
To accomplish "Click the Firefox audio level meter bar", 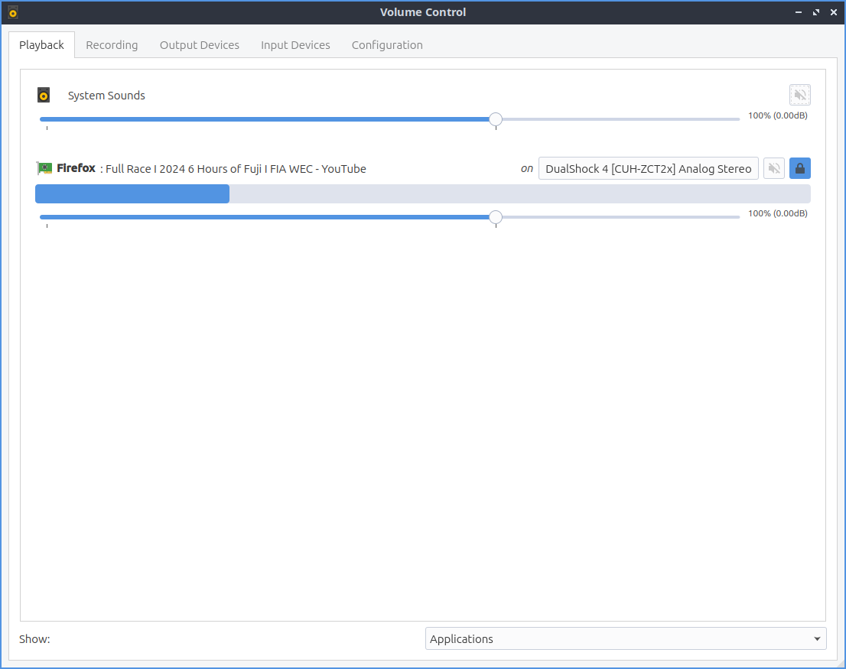I will (x=422, y=193).
